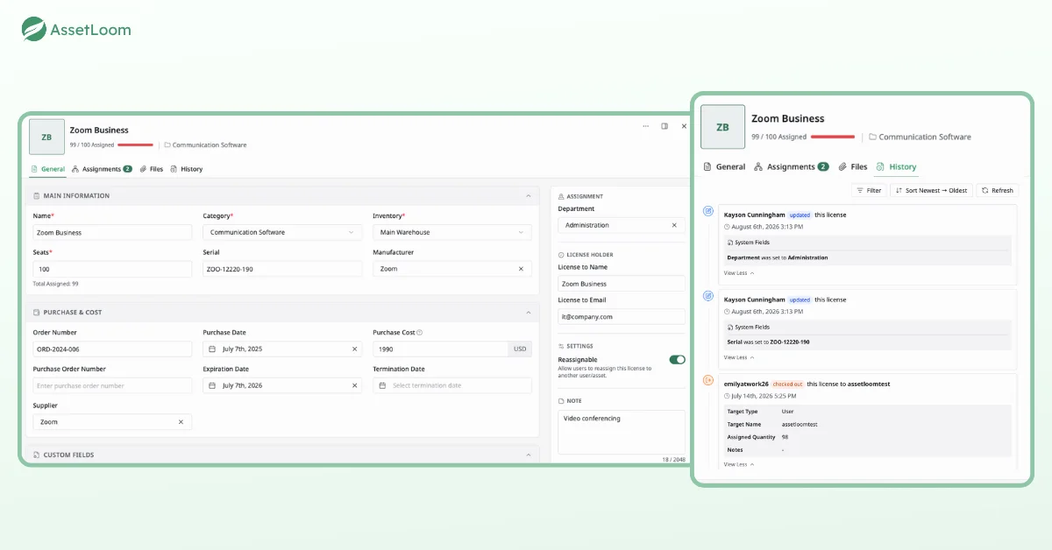Viewport: 1052px width, 550px height.
Task: Open the three-dots more options menu
Action: click(646, 126)
